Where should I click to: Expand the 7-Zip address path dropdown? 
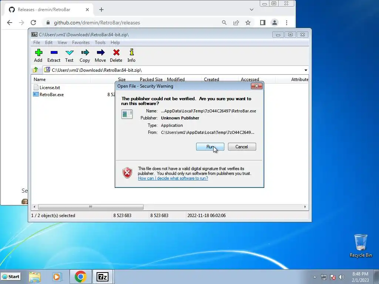[306, 70]
